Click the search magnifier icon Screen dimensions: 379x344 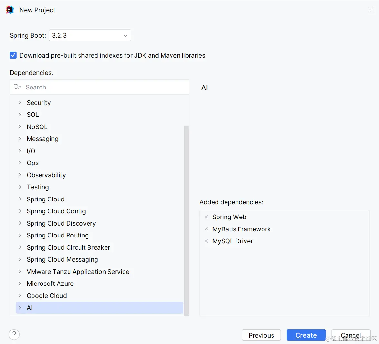17,87
